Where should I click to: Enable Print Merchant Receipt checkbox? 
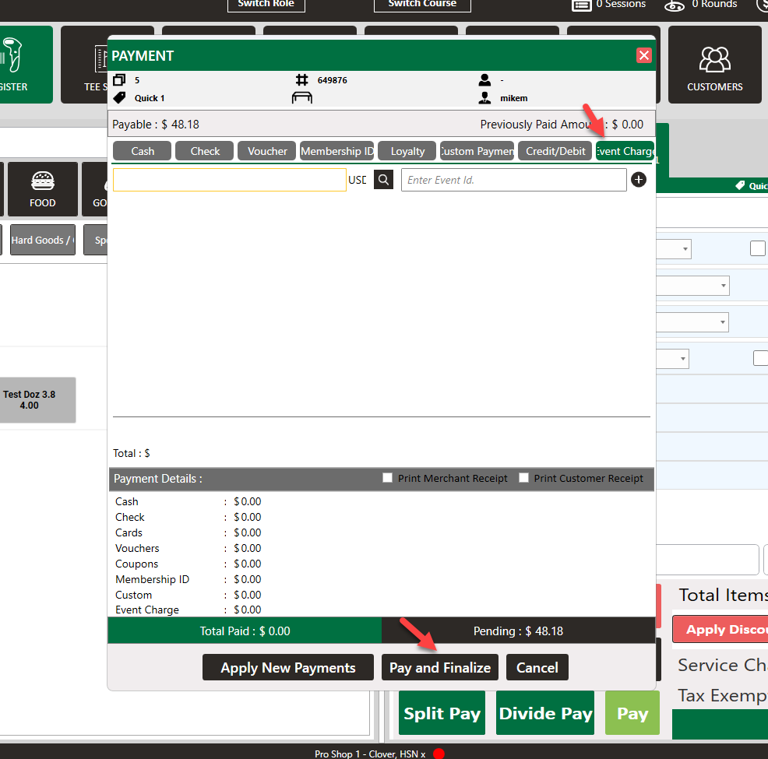tap(387, 478)
